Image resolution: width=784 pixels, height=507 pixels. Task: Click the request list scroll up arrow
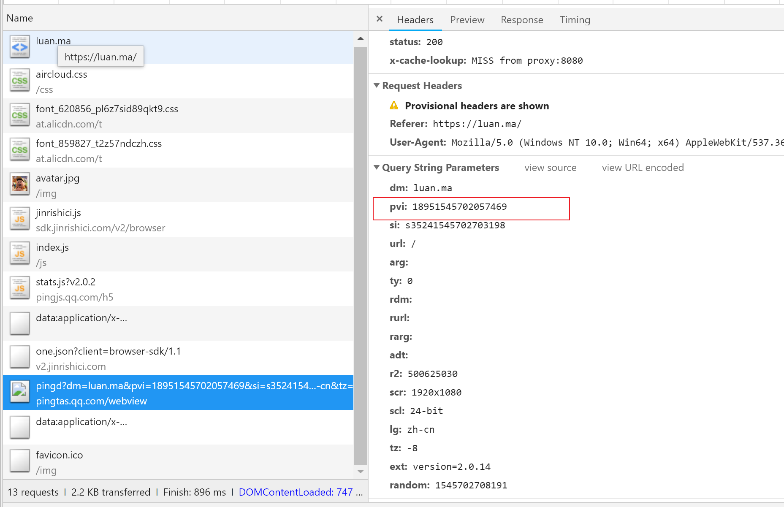pyautogui.click(x=361, y=39)
